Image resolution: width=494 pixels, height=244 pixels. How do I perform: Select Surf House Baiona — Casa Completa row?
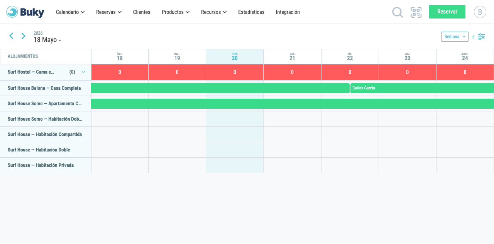click(x=46, y=88)
